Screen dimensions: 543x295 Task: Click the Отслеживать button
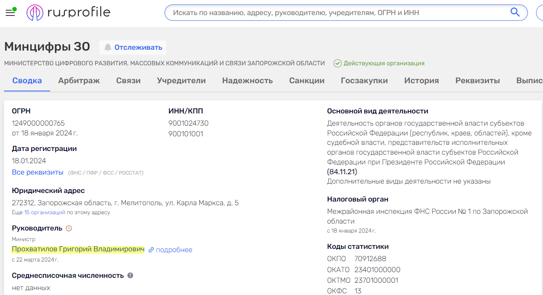coord(132,47)
